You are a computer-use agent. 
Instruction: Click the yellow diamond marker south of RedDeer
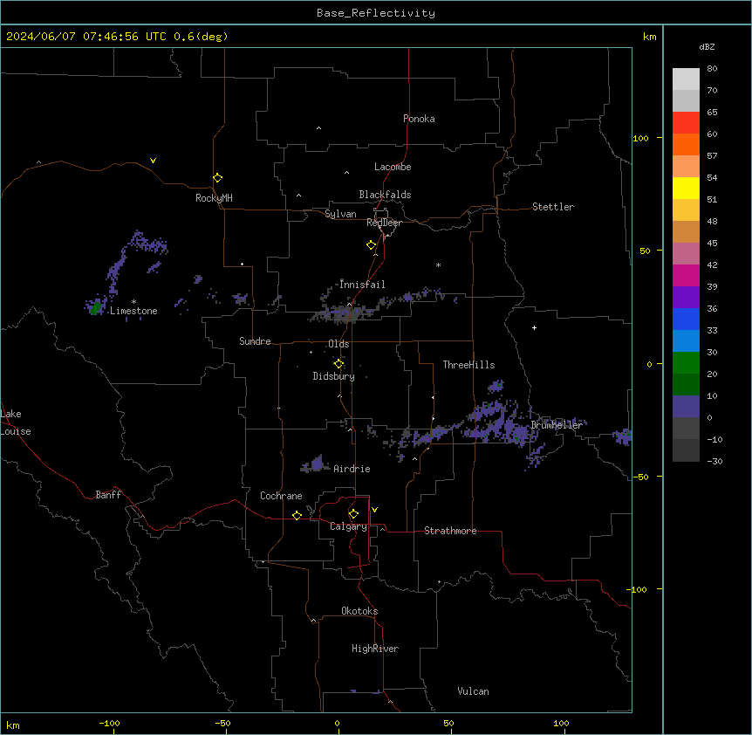click(372, 245)
